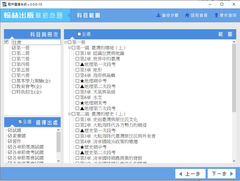Toggle 全選 in the 範圍 header

tap(79, 34)
